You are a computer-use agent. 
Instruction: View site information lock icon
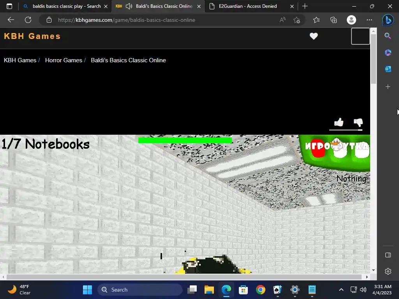point(49,20)
